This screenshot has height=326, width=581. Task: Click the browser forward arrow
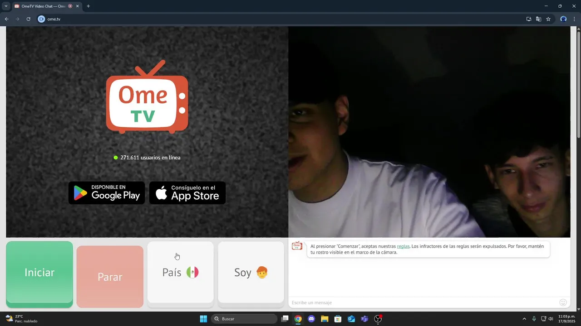click(x=17, y=19)
